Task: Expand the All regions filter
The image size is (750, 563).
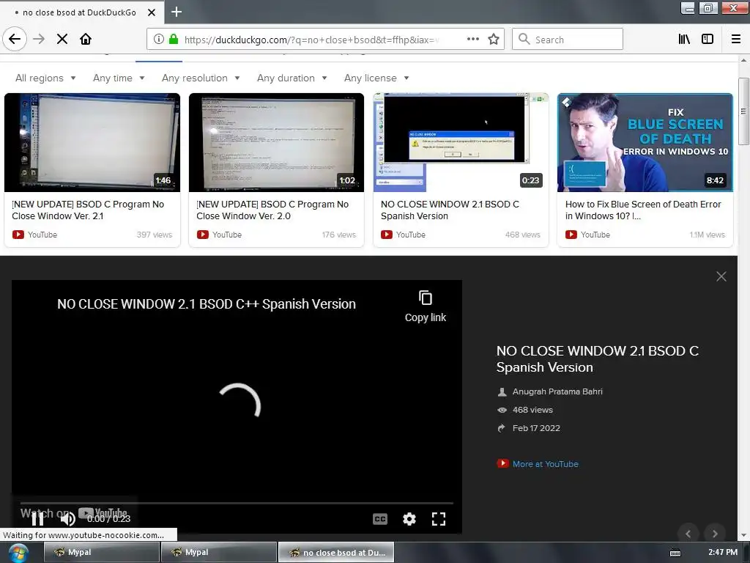Action: [45, 78]
